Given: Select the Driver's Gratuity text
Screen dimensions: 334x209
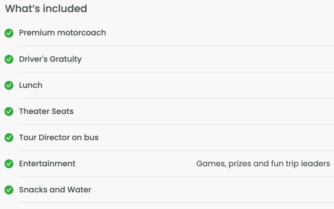Looking at the screenshot, I should coord(50,59).
